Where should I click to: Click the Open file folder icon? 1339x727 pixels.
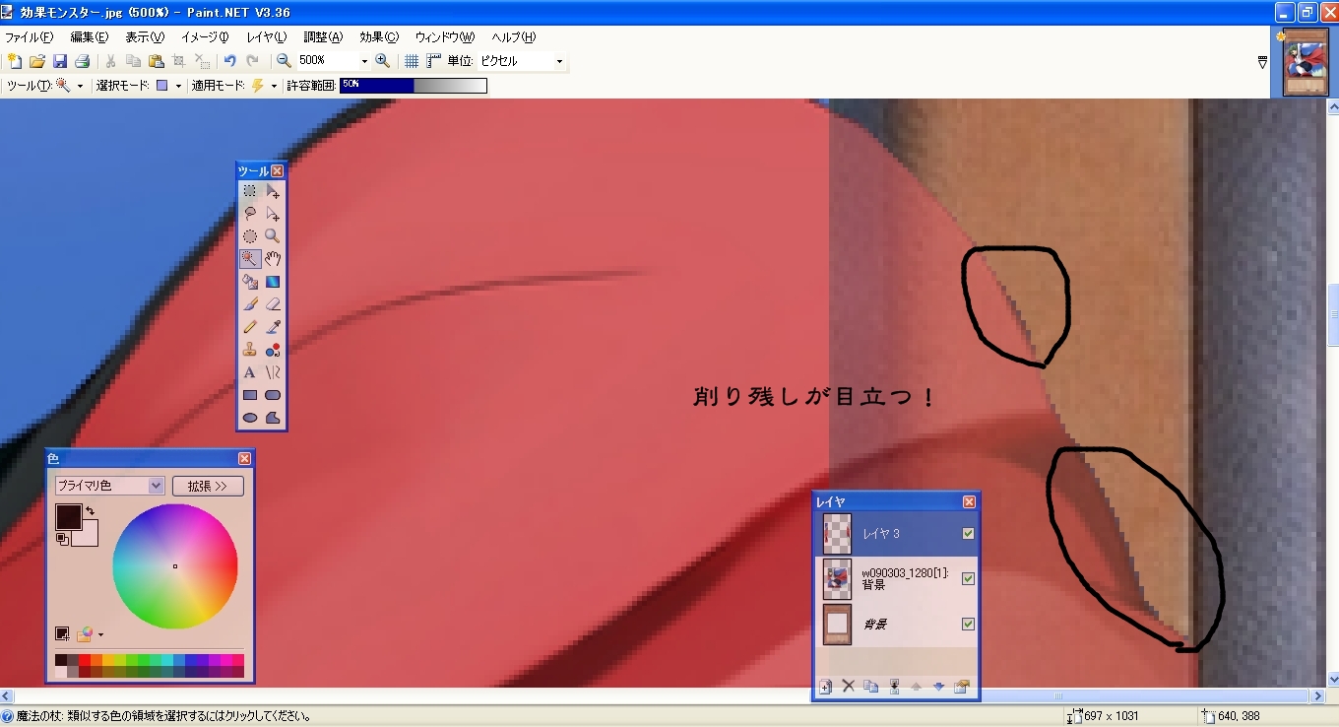click(37, 61)
